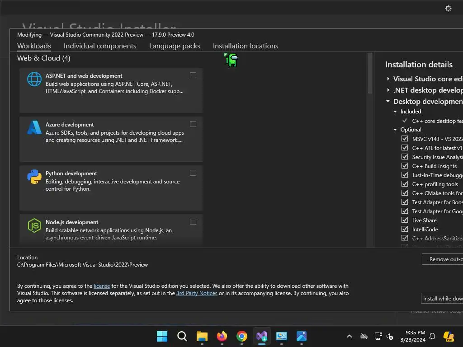Uncheck MSVC v143 - VS 2022 option
The width and height of the screenshot is (463, 347).
click(405, 138)
